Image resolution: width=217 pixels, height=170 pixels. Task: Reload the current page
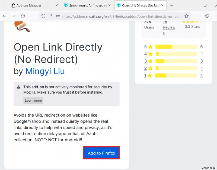[x=23, y=16]
